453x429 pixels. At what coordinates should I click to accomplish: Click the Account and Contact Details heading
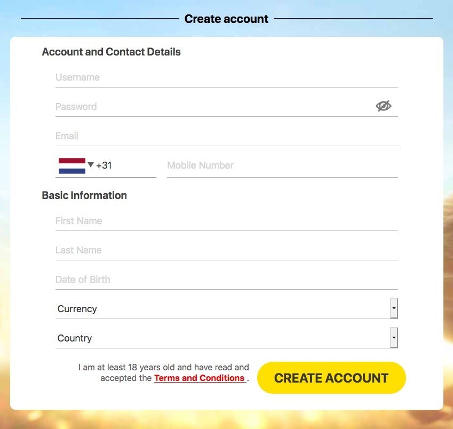coord(111,52)
